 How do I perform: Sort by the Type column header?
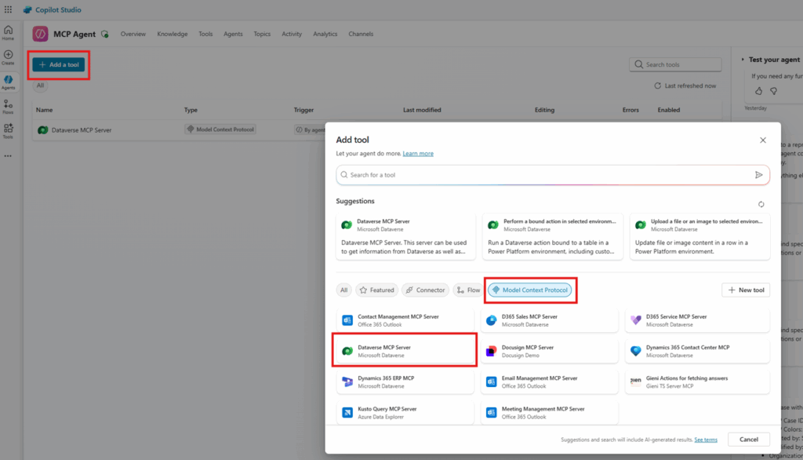[191, 110]
